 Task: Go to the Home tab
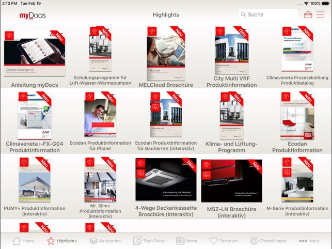pyautogui.click(x=23, y=241)
